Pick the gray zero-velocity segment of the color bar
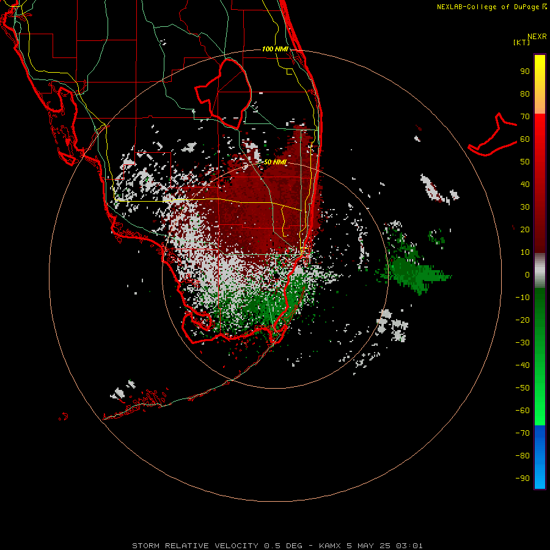 [540, 271]
